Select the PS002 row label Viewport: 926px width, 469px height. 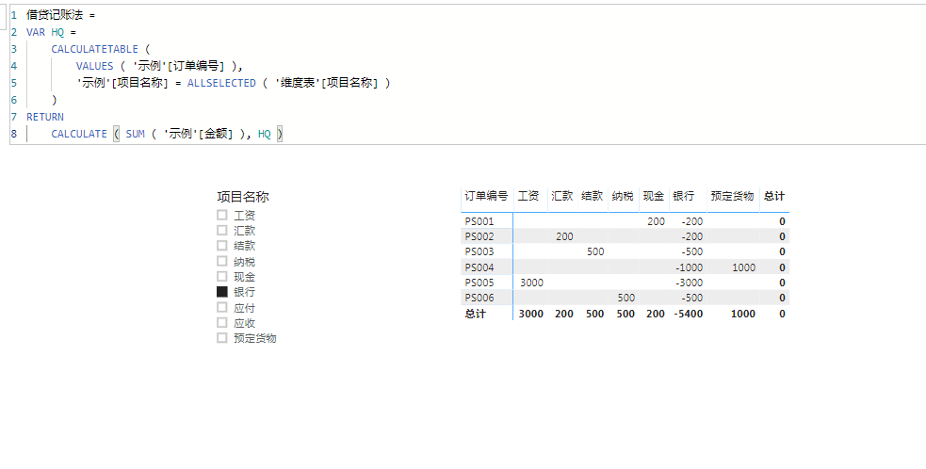pyautogui.click(x=479, y=237)
